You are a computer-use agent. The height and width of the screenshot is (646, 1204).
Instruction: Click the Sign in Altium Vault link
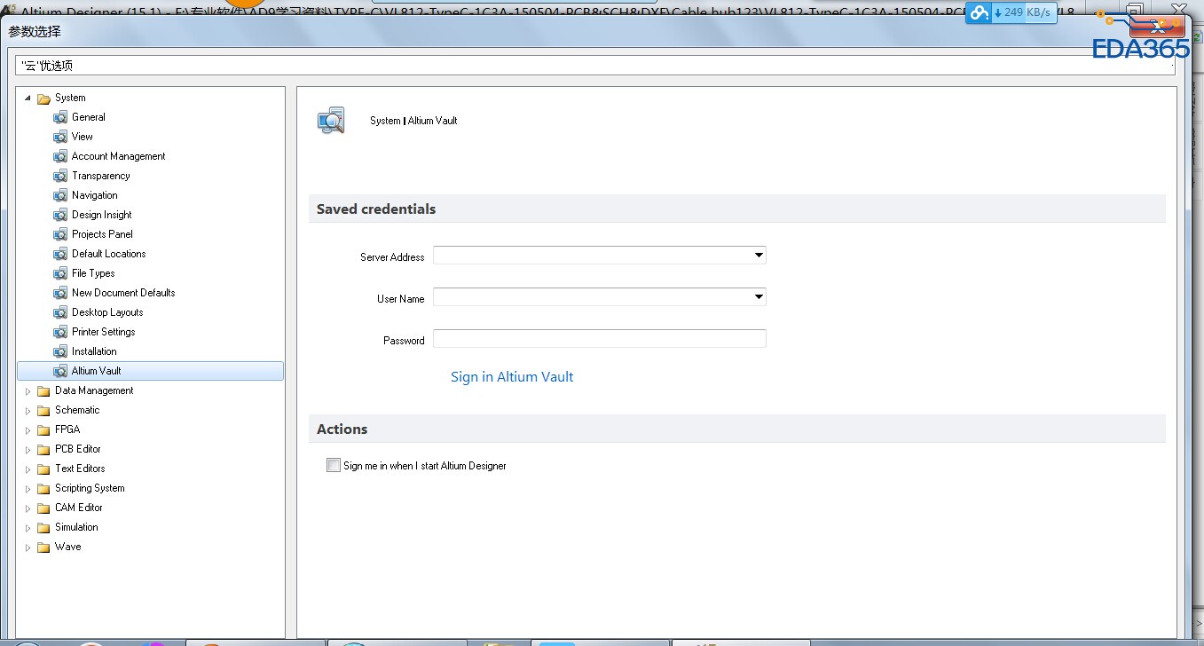(512, 377)
